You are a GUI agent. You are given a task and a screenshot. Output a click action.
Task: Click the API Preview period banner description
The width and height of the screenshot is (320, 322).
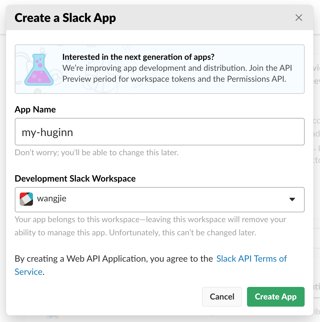[x=177, y=74]
